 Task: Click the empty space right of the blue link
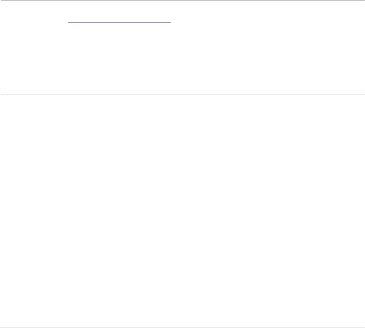[268, 22]
